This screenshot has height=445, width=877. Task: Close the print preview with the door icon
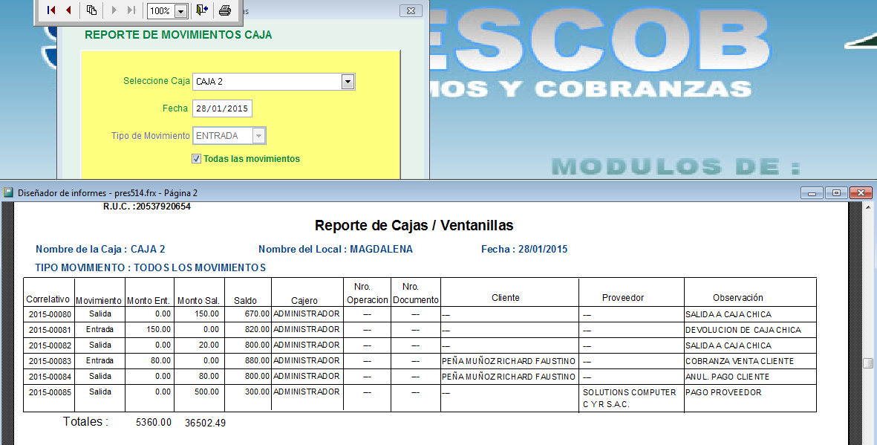(x=202, y=10)
